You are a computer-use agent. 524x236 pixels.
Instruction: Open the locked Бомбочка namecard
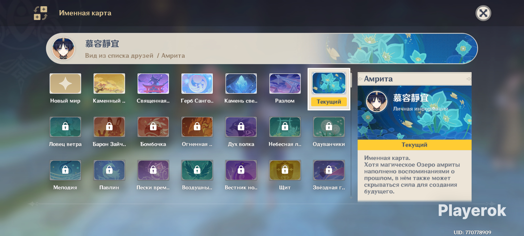click(153, 127)
